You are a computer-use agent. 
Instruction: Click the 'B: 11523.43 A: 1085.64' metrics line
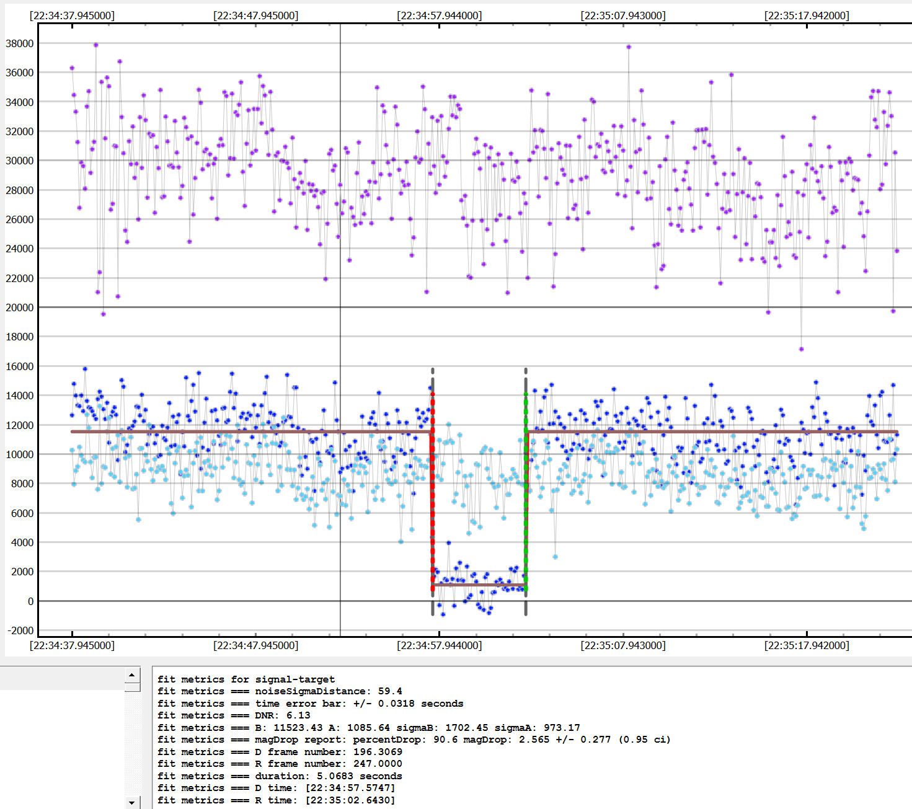tap(369, 728)
